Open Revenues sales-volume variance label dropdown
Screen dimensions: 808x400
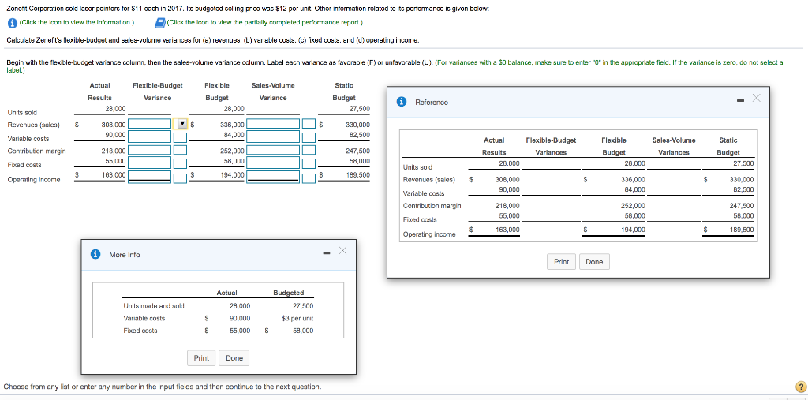(x=309, y=124)
